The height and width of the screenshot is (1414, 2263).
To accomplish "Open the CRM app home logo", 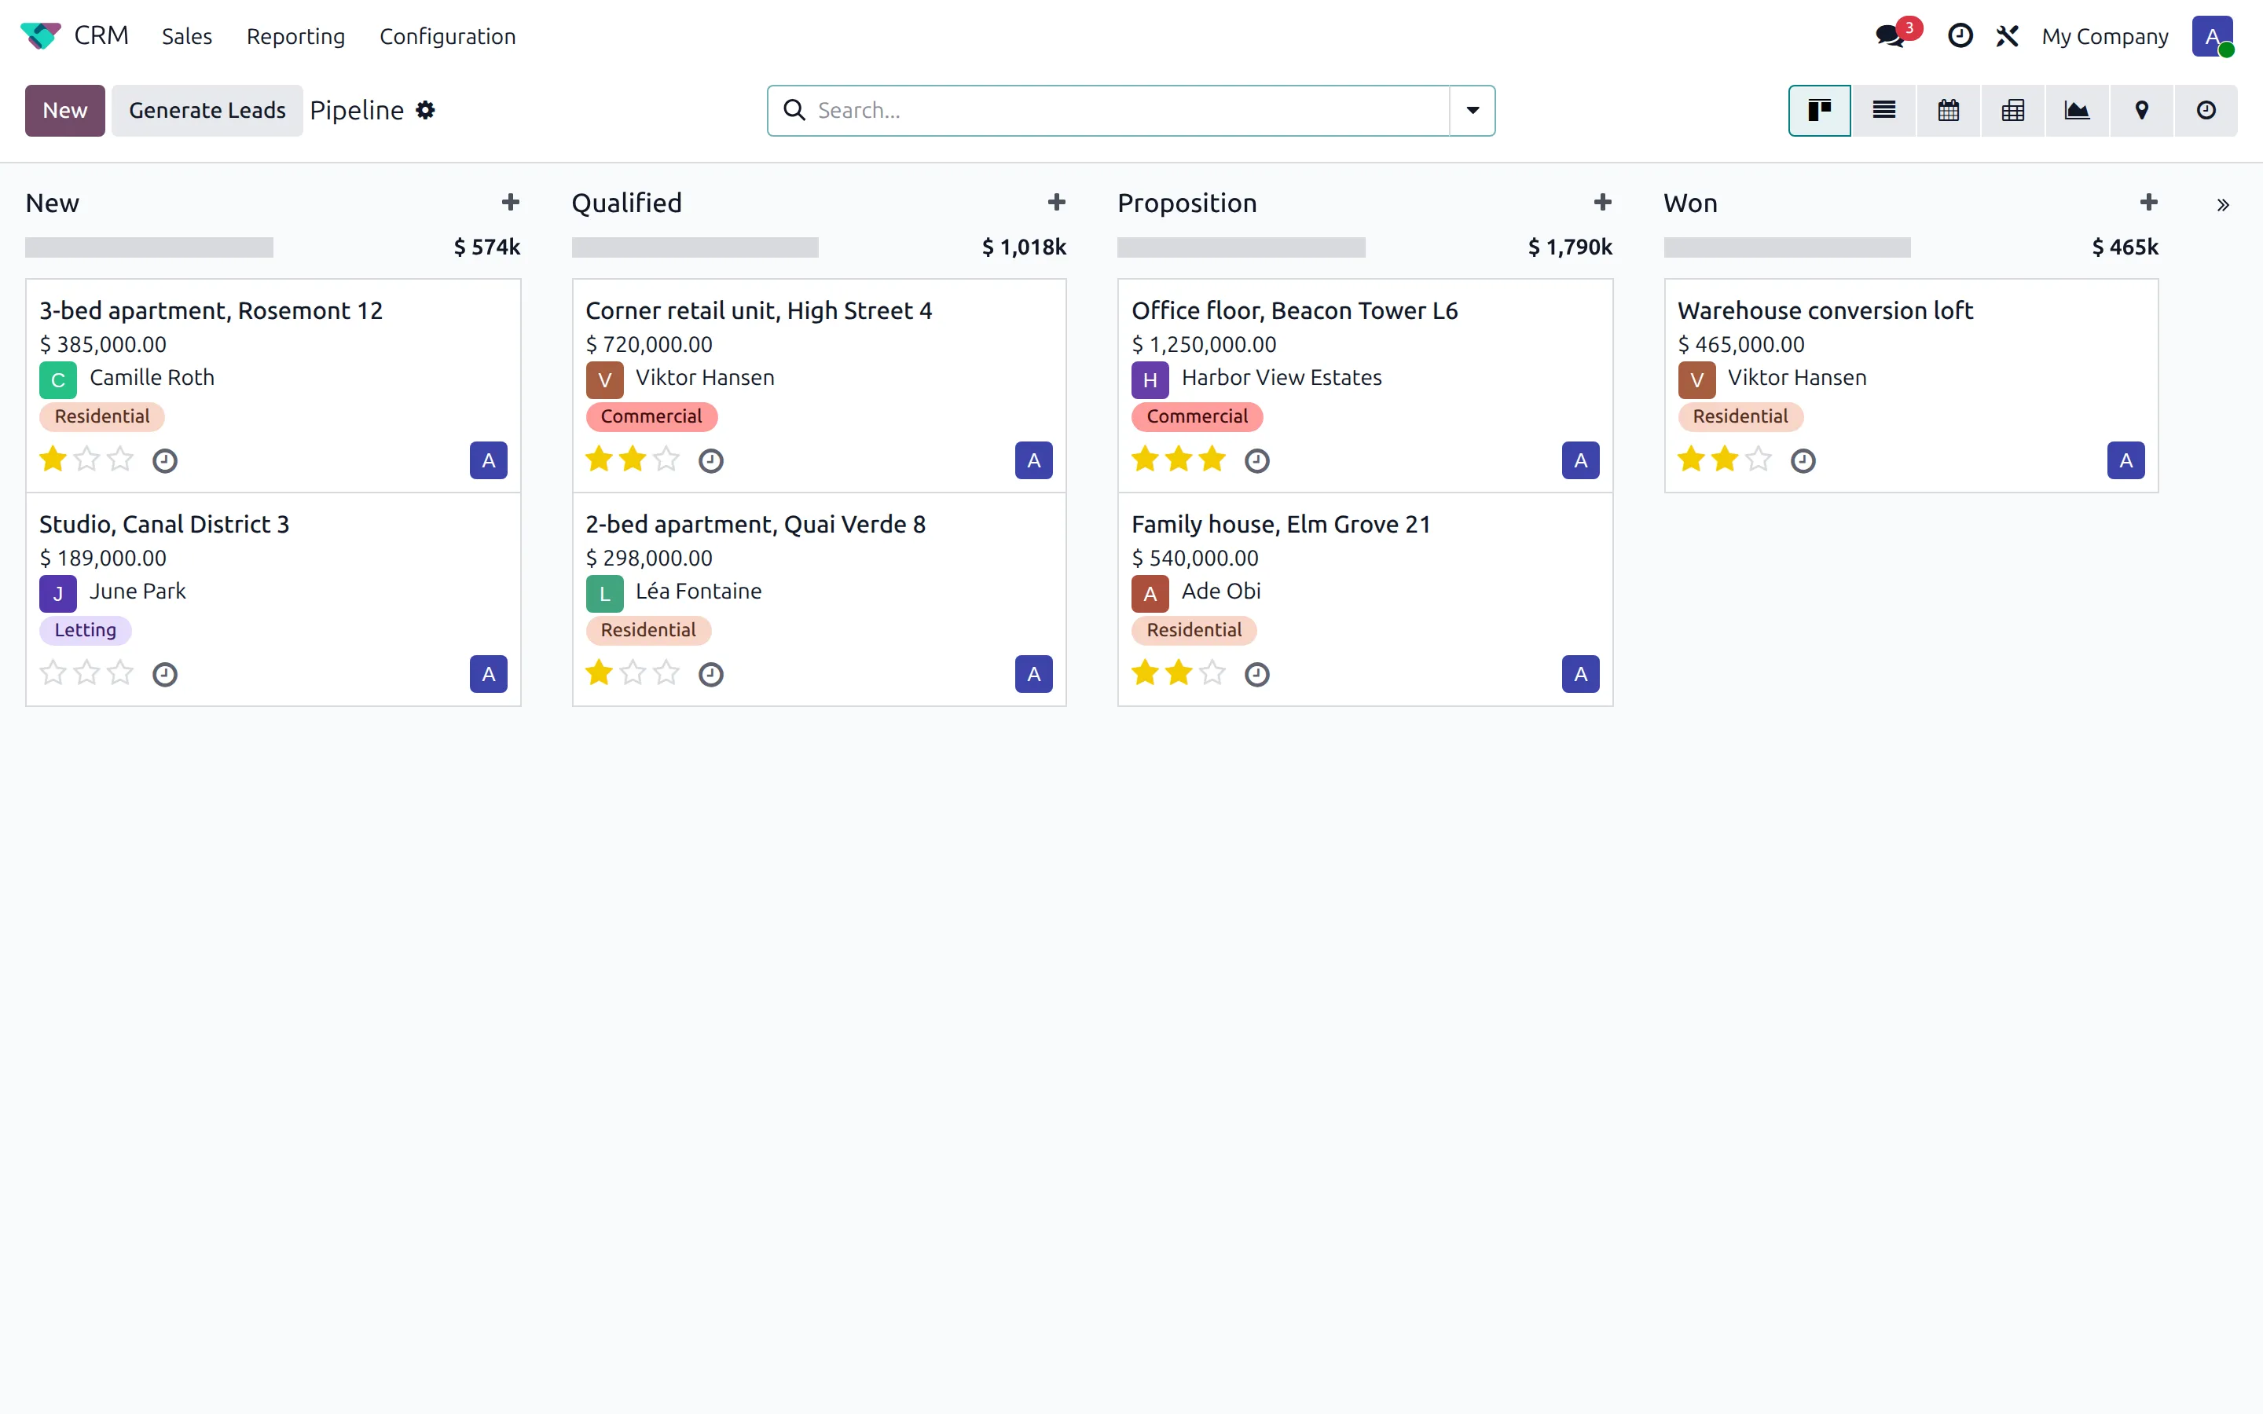I will click(x=40, y=35).
